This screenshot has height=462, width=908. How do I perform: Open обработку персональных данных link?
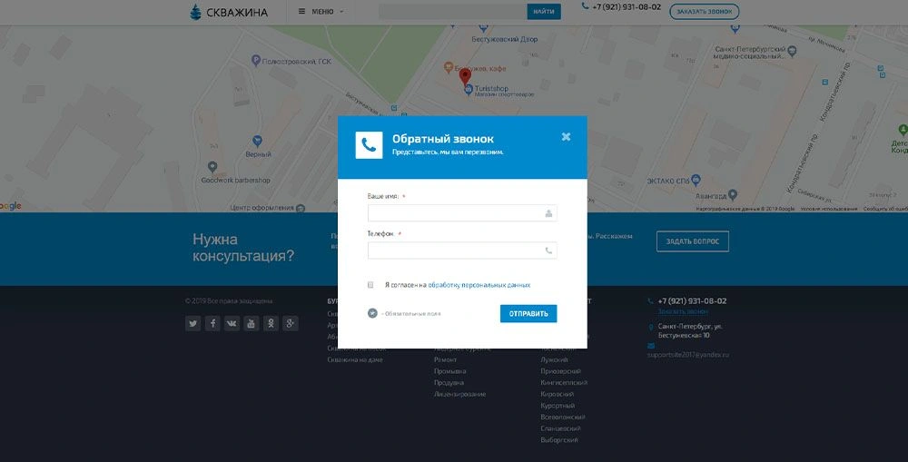479,285
